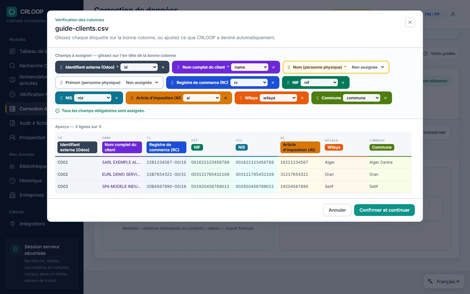Click the drag handle on the NIF chip
Viewport: 470px width, 294px height.
tap(288, 83)
